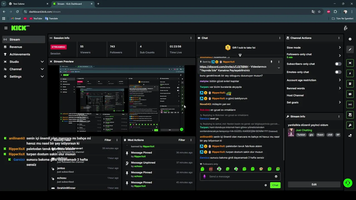Toggle Emotes-only chat switch
Image resolution: width=356 pixels, height=200 pixels.
click(x=338, y=72)
